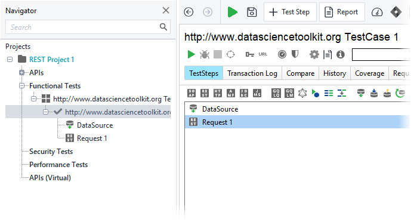The width and height of the screenshot is (417, 222).
Task: Open Security Tests in Navigator
Action: point(51,152)
